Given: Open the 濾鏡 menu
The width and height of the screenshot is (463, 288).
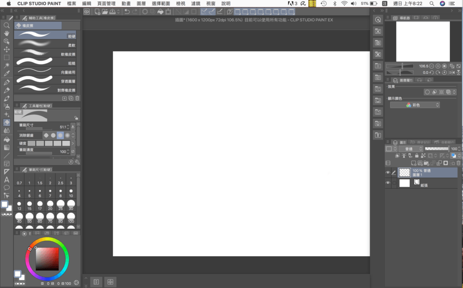Looking at the screenshot, I should pyautogui.click(x=195, y=3).
